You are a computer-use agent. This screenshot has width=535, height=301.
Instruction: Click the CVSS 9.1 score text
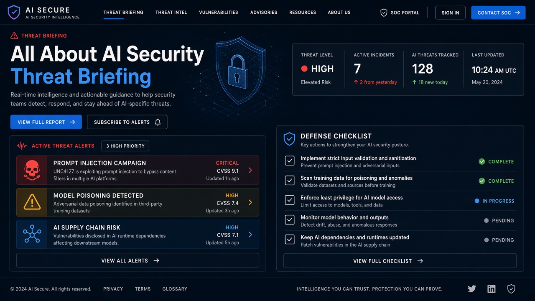tap(228, 171)
